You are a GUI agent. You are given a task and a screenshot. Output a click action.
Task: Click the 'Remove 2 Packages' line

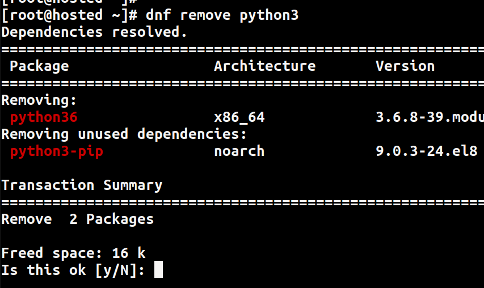(78, 219)
